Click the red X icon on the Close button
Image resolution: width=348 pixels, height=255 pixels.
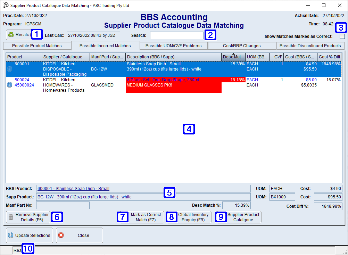pyautogui.click(x=61, y=235)
